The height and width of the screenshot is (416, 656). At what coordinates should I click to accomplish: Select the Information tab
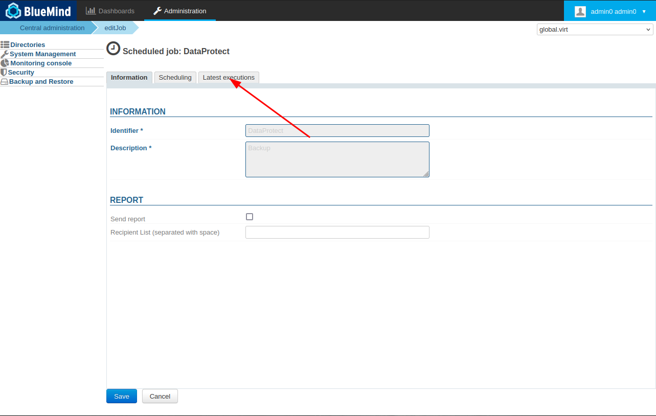point(129,78)
